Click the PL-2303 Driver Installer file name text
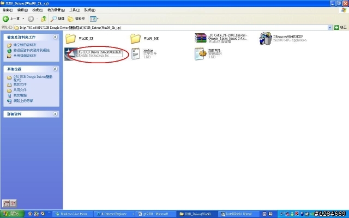This screenshot has height=218, width=349. pyautogui.click(x=100, y=52)
